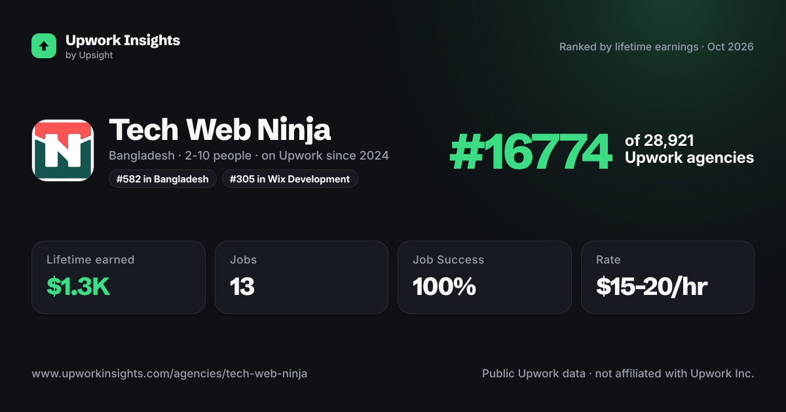The width and height of the screenshot is (786, 412).
Task: Select the '#305 in Wix Development' badge
Action: 290,179
